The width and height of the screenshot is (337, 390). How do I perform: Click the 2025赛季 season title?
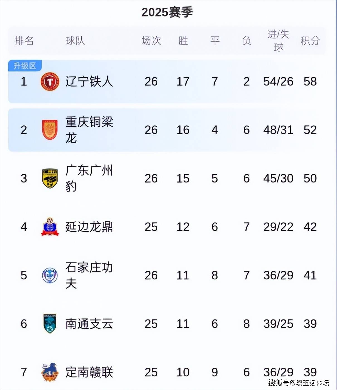pyautogui.click(x=167, y=12)
